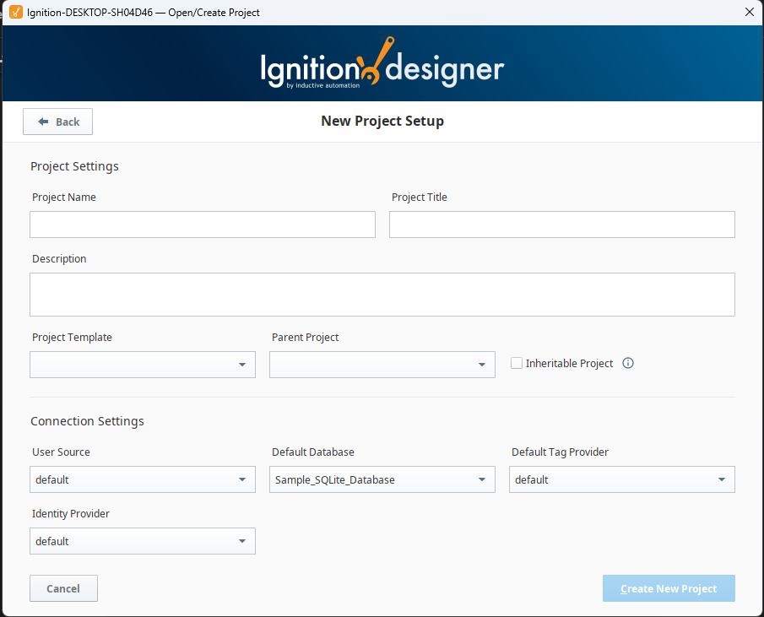Click the New Project Setup heading
The image size is (764, 617).
pos(382,121)
